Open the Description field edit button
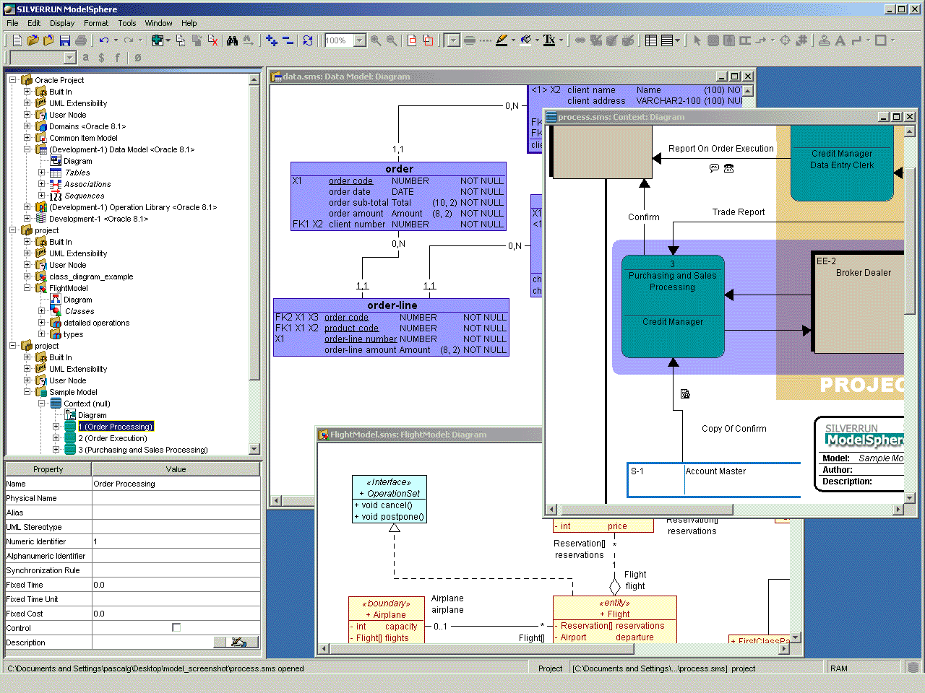 tap(236, 642)
